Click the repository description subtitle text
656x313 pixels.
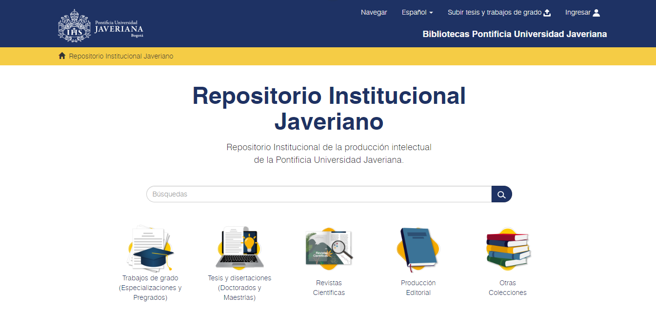click(329, 153)
